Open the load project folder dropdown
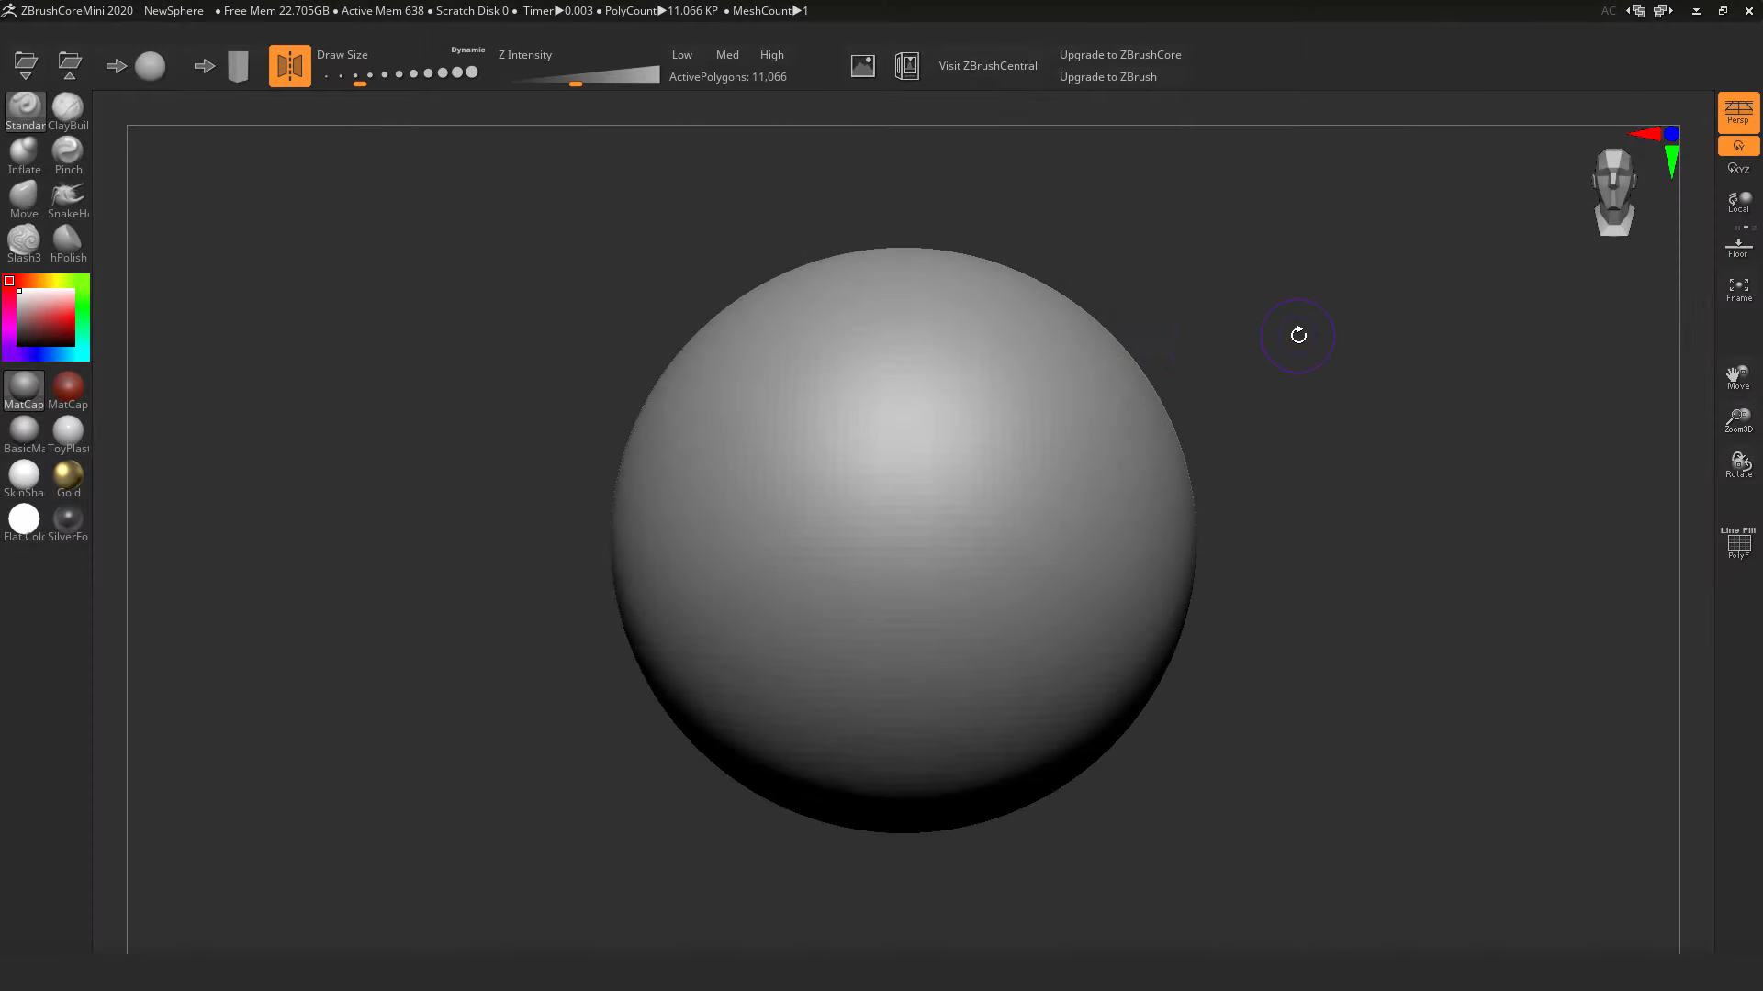The width and height of the screenshot is (1763, 991). (x=26, y=65)
